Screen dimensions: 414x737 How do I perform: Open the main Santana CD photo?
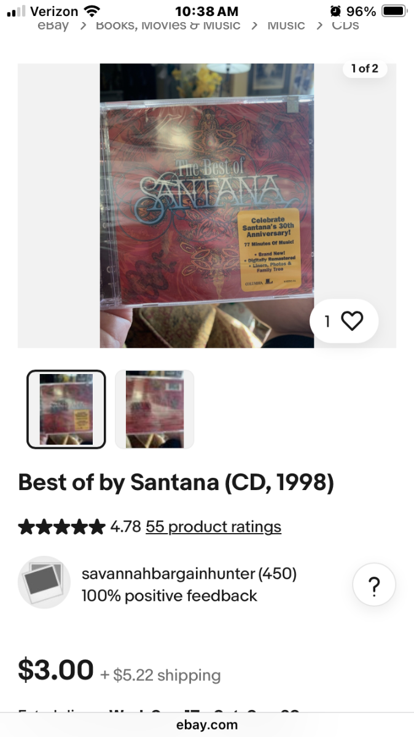click(x=207, y=206)
